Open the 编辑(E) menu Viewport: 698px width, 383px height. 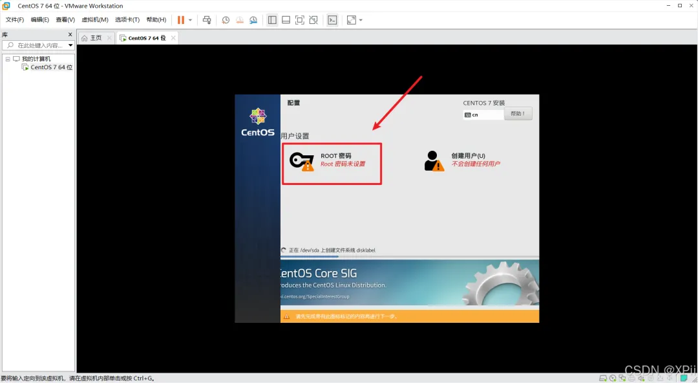click(x=39, y=19)
